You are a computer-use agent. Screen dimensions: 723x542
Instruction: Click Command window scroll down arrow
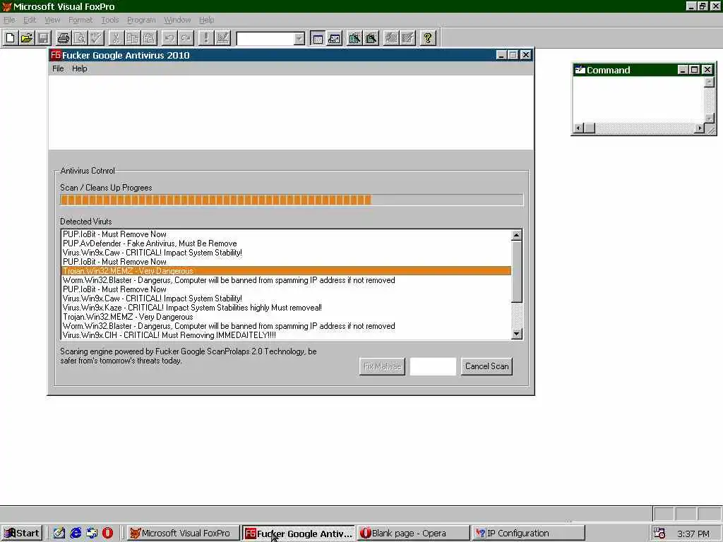click(709, 119)
